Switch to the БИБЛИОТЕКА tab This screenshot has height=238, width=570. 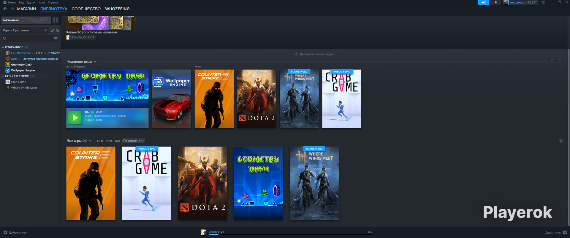pos(54,9)
